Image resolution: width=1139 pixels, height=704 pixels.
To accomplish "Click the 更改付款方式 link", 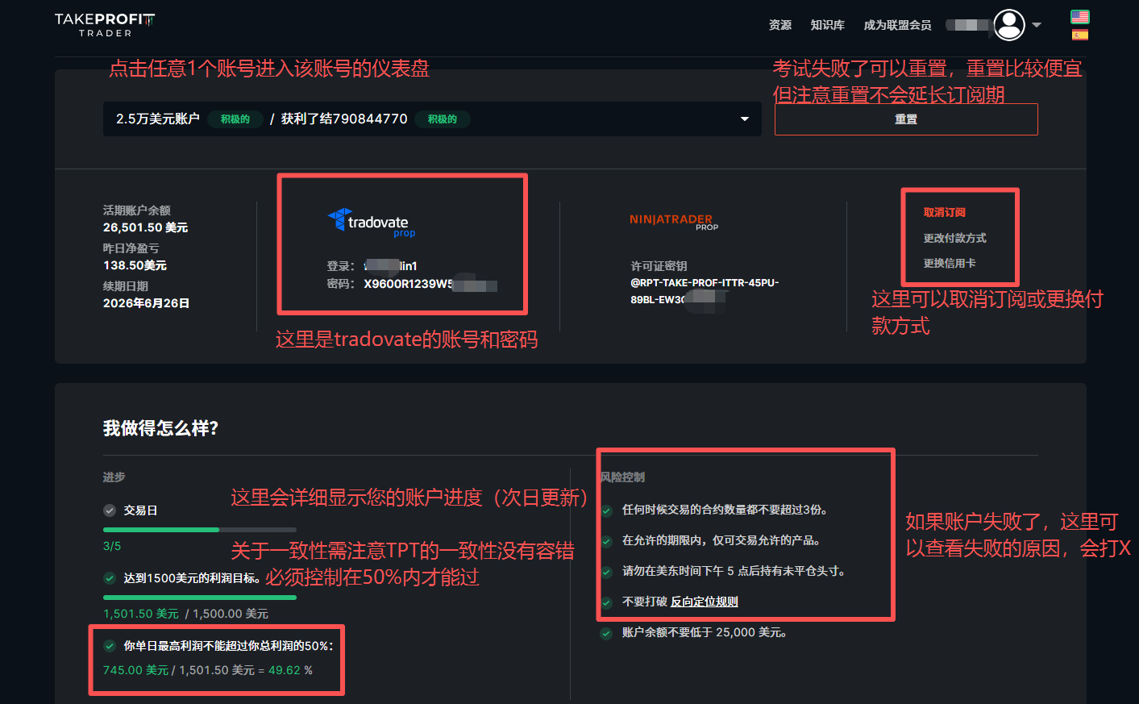I will point(955,239).
